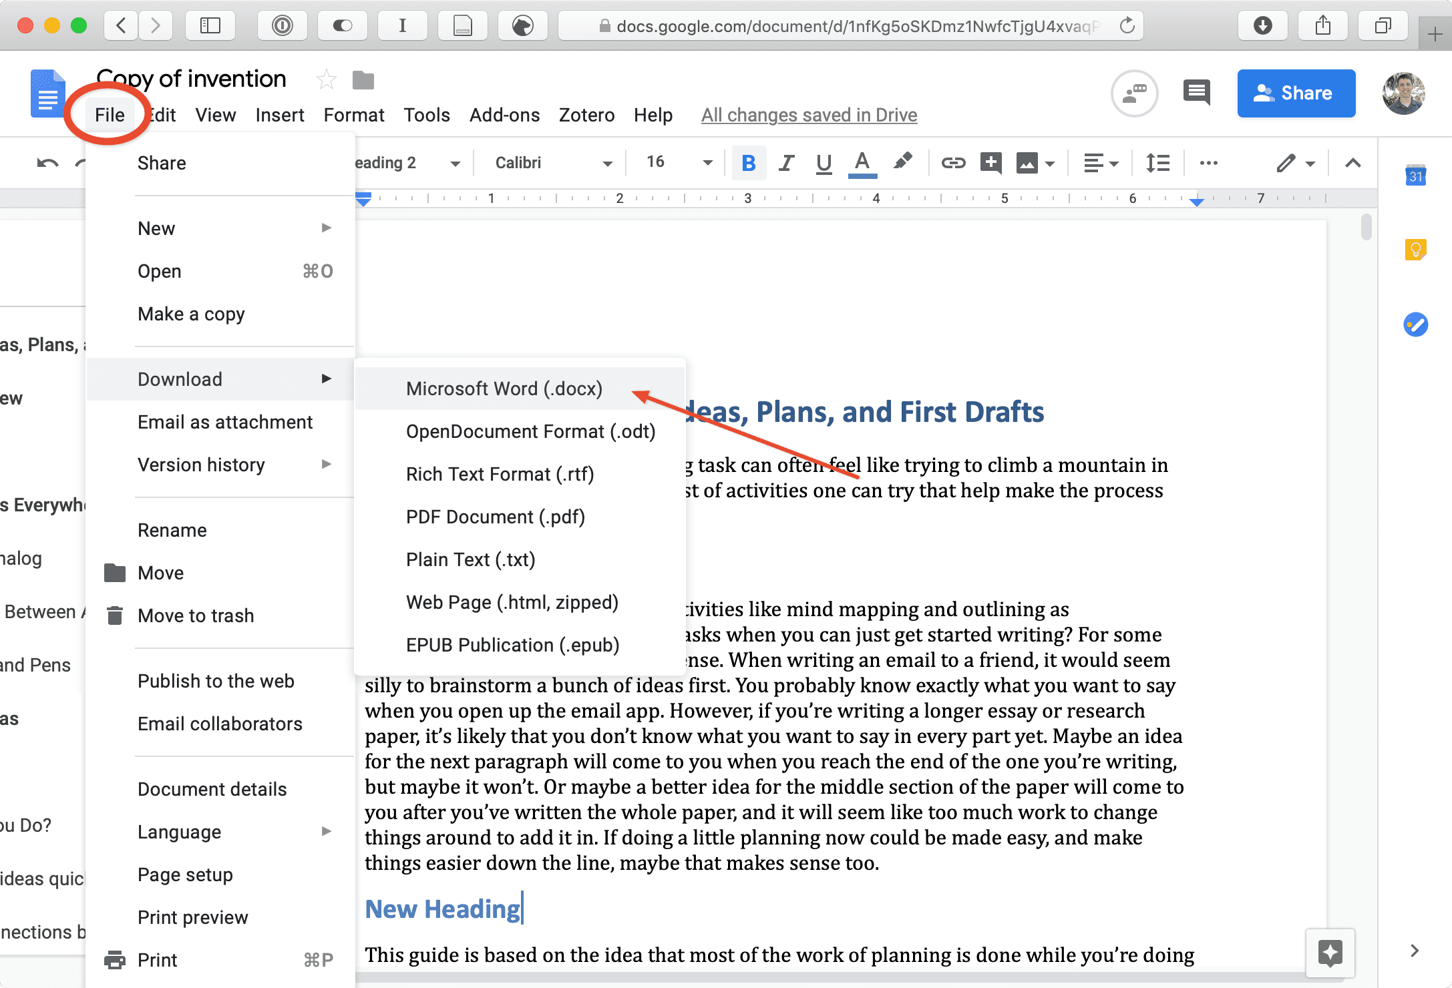1452x988 pixels.
Task: Star the document with the star icon
Action: pos(326,80)
